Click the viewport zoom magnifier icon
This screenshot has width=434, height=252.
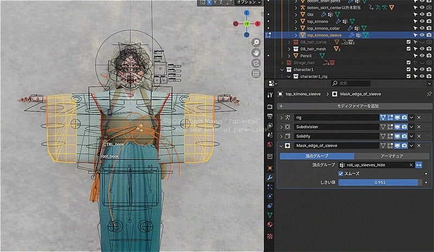click(x=256, y=42)
